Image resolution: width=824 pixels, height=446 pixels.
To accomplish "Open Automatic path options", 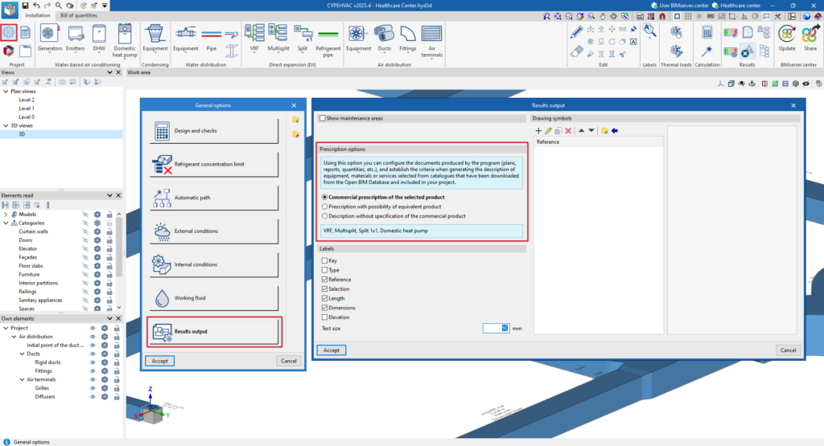I will [x=214, y=198].
